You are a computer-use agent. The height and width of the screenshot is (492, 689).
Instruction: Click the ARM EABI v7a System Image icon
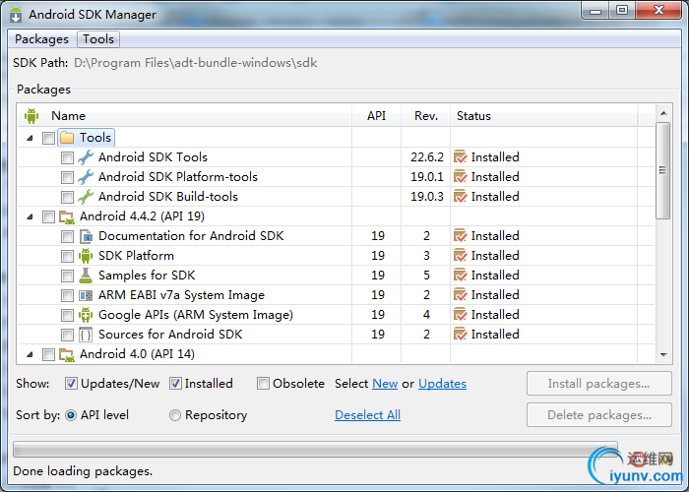(x=86, y=295)
